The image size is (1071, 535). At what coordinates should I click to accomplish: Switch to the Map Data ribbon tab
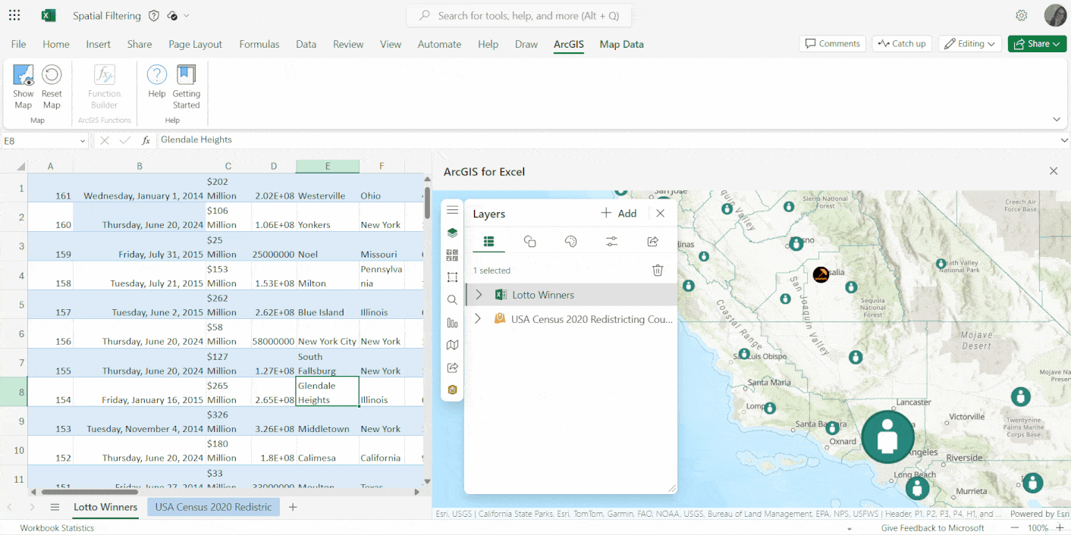[x=621, y=44]
